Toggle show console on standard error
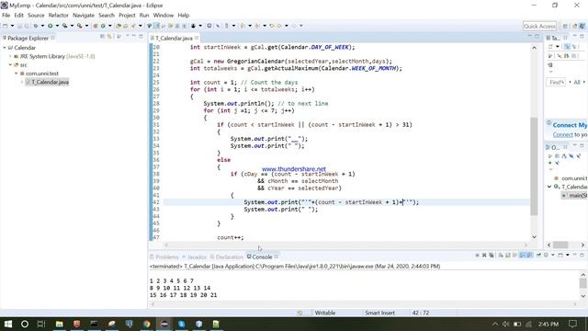The width and height of the screenshot is (588, 331). [529, 256]
